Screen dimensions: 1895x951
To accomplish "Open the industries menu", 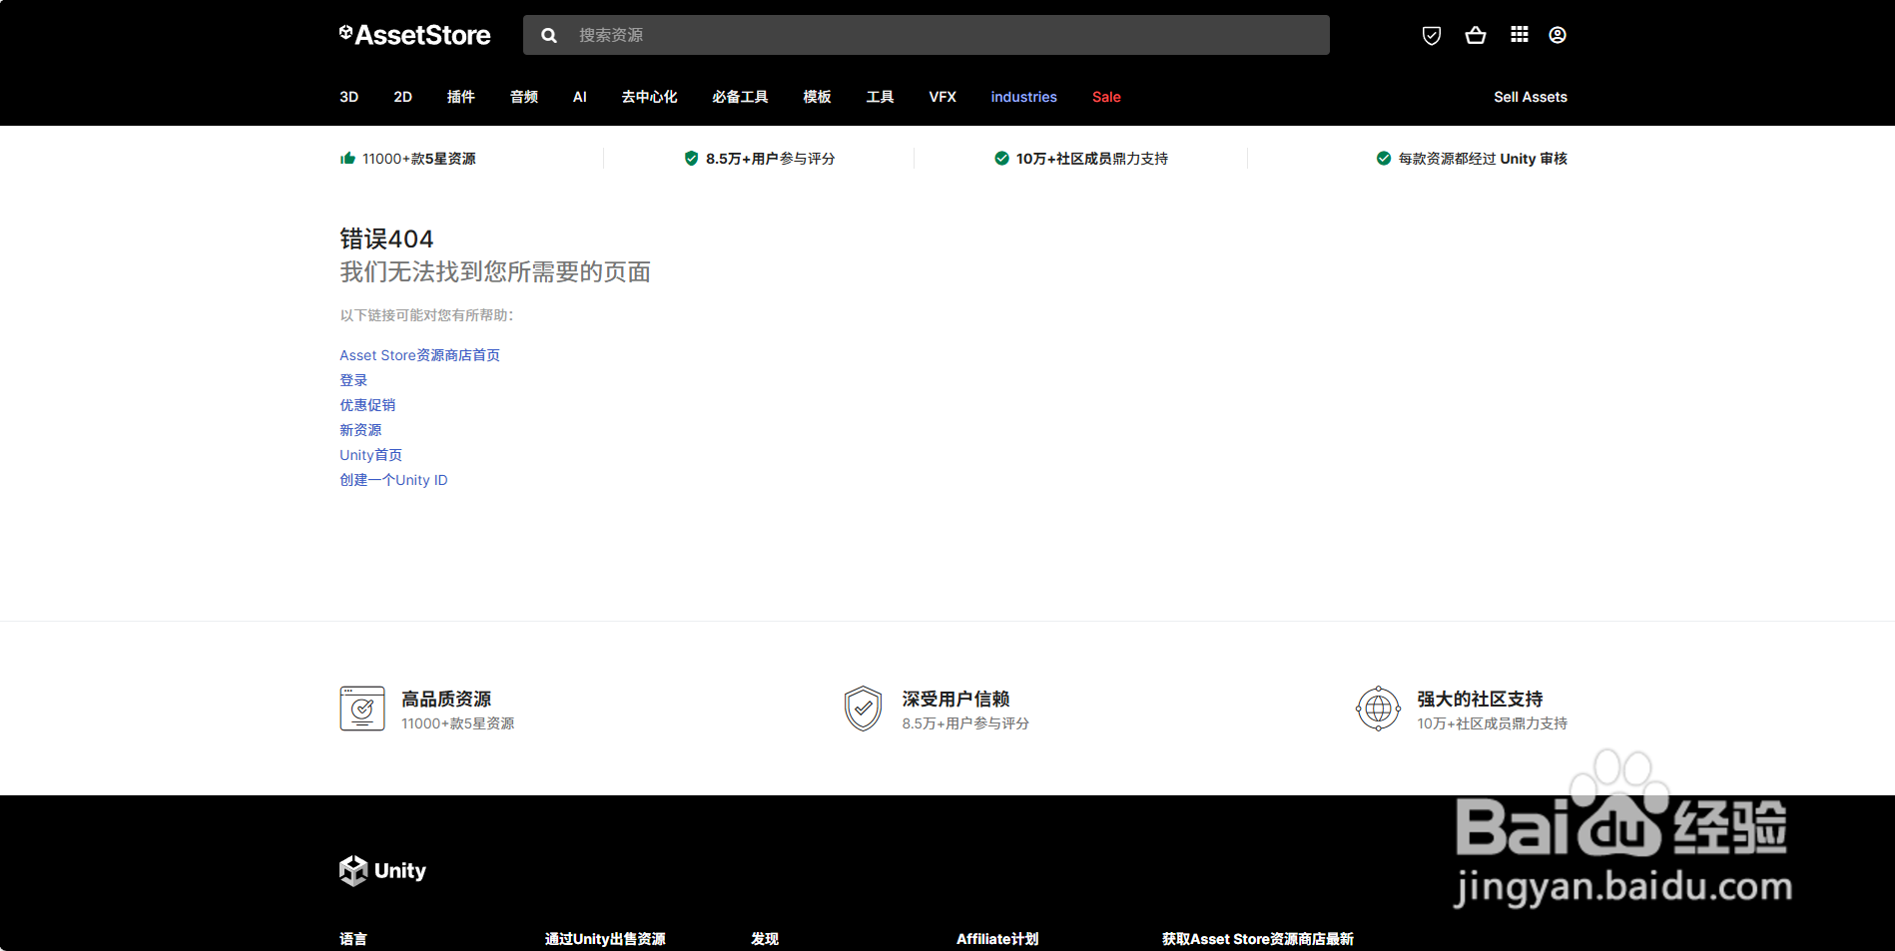I will pos(1023,97).
